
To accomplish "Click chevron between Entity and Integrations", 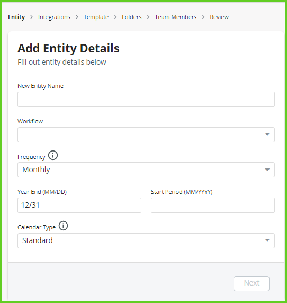I will 31,17.
